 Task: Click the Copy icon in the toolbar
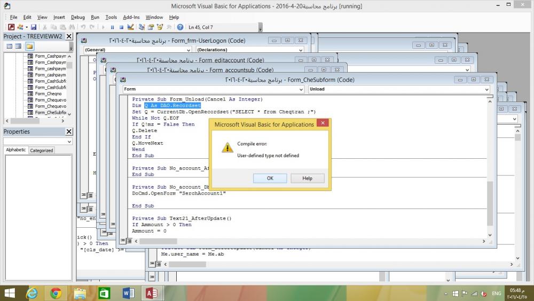(53, 27)
